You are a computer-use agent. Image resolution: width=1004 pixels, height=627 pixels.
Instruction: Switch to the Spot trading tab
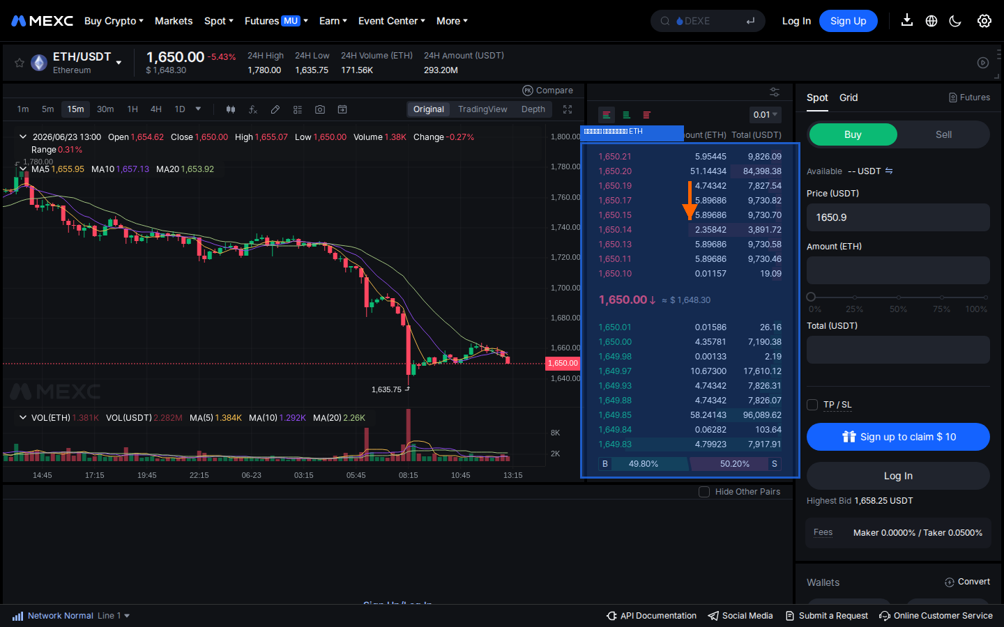[x=817, y=98]
